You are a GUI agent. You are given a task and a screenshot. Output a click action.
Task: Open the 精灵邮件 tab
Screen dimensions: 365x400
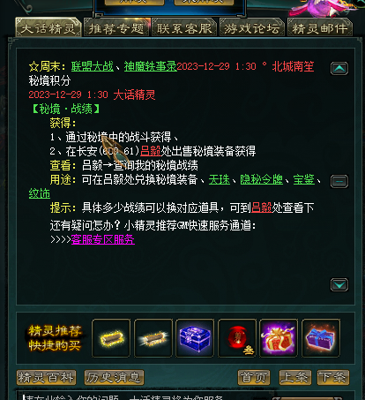[320, 28]
